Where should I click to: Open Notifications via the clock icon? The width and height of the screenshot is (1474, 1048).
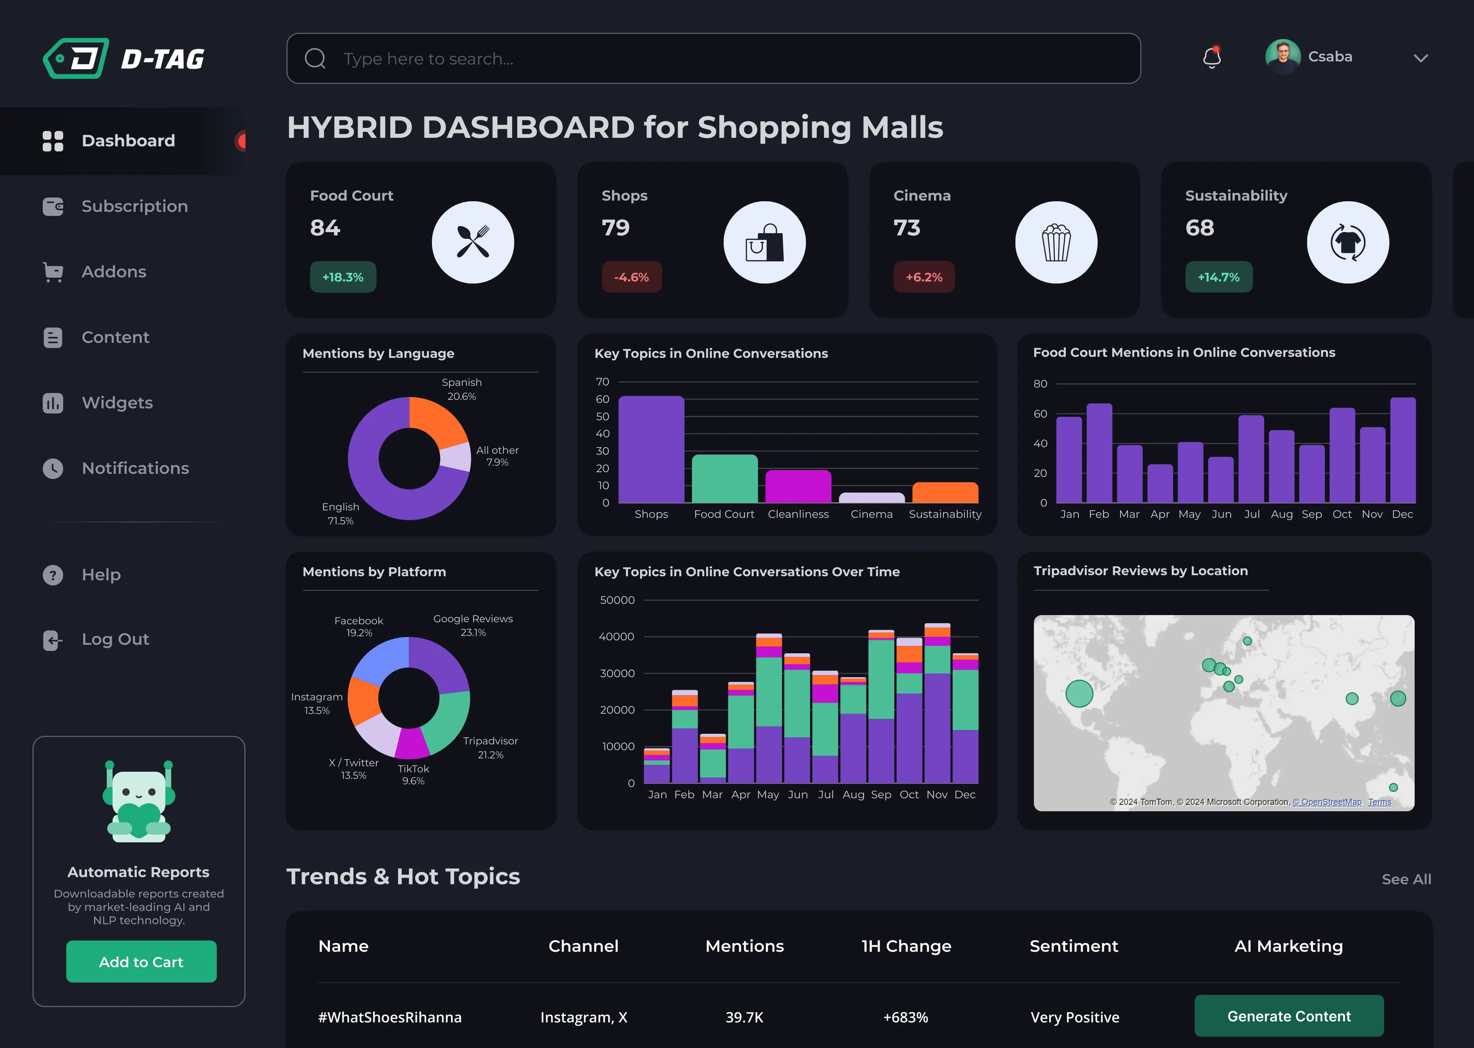tap(52, 468)
